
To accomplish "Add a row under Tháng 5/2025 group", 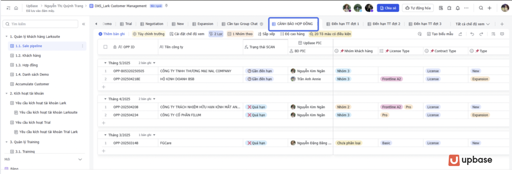I will click(103, 87).
